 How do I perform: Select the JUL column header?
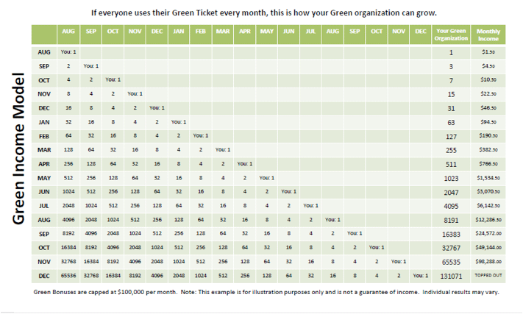click(311, 32)
